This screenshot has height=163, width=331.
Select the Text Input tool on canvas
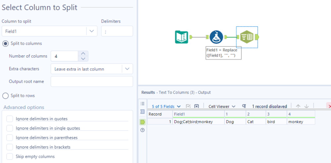coord(181,37)
